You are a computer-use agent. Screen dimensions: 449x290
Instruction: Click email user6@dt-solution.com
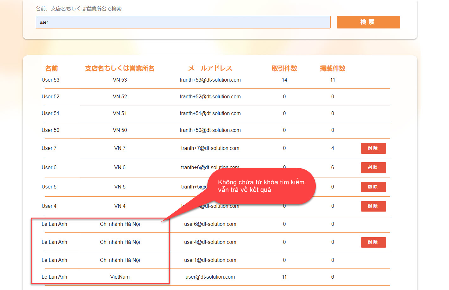[210, 224]
